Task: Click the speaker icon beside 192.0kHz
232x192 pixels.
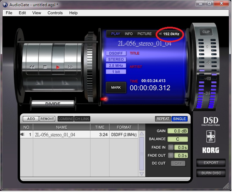Action: [160, 34]
